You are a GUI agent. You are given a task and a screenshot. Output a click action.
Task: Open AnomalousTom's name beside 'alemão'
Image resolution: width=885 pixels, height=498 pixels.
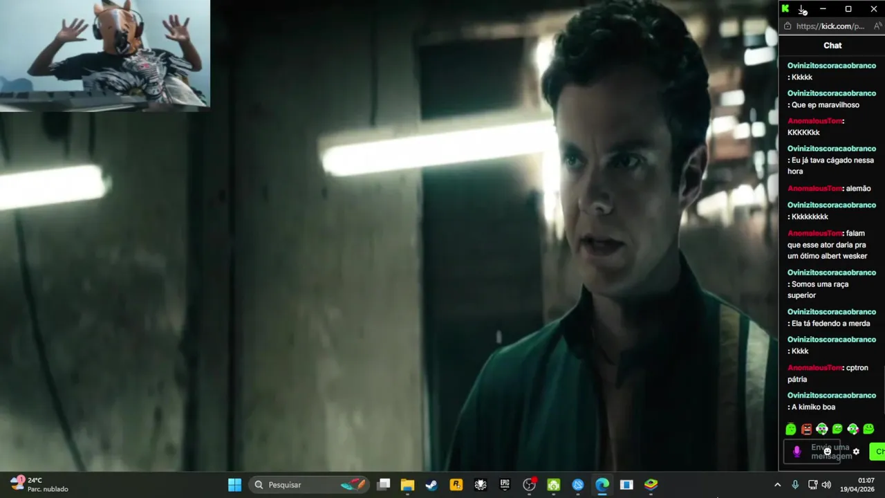(x=814, y=188)
